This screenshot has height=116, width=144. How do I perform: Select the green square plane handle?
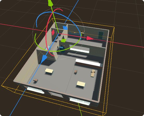point(63,41)
